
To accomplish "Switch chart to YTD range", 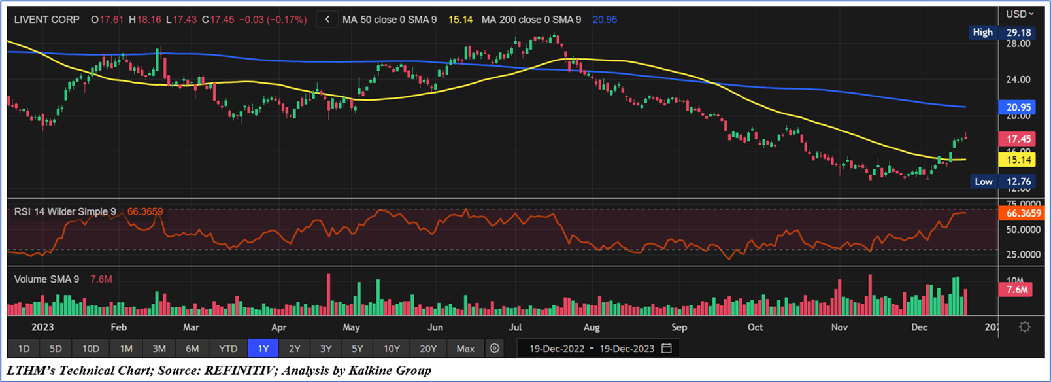I will (228, 348).
